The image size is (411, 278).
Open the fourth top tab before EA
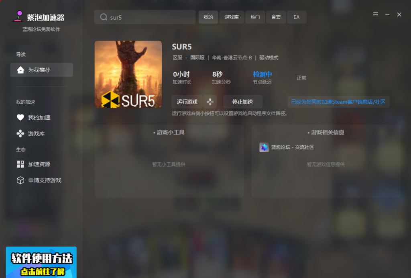pyautogui.click(x=276, y=17)
